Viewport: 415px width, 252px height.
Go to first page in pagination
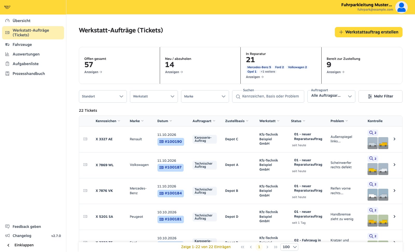(243, 247)
